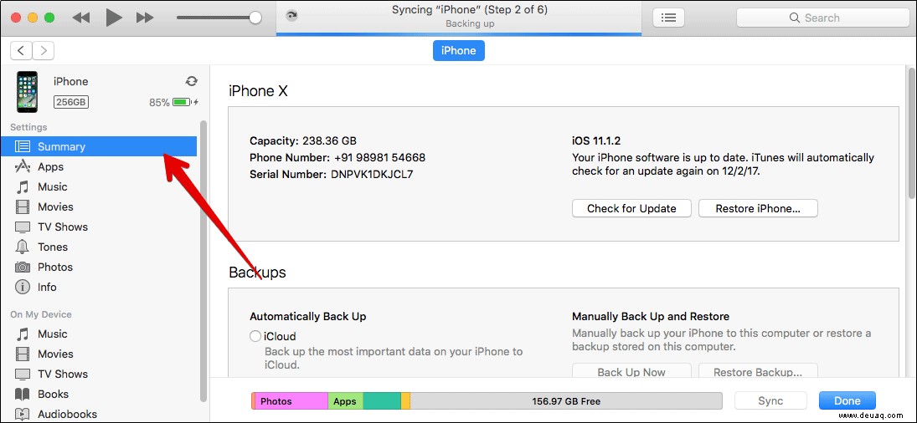This screenshot has width=917, height=423.
Task: Go back with the left chevron
Action: (21, 51)
